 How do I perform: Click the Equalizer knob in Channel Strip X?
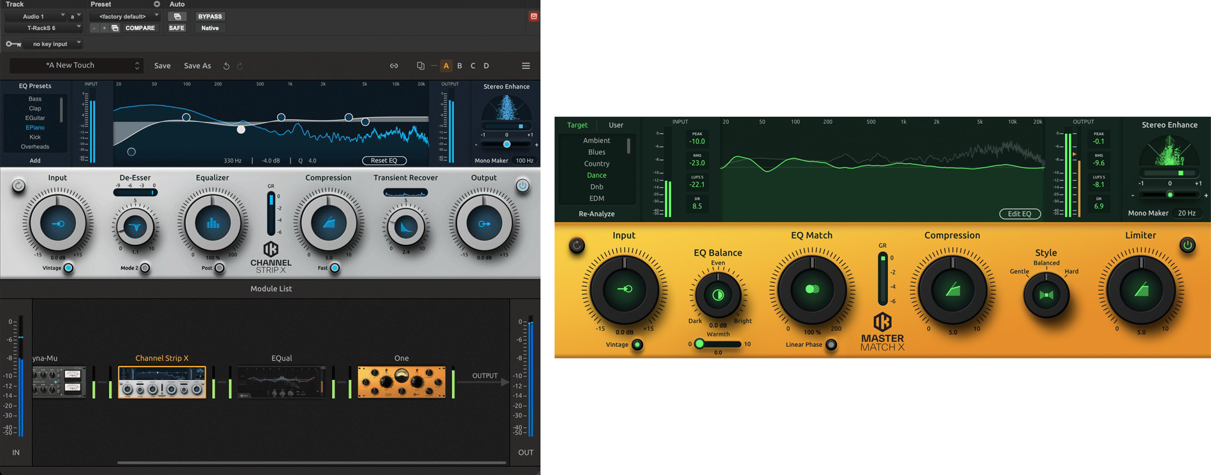(213, 223)
